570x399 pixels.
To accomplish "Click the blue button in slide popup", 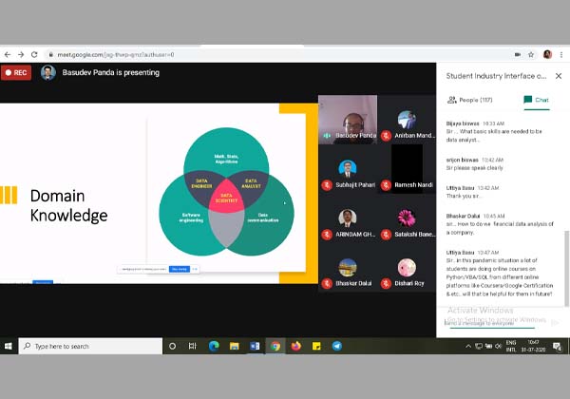I will tap(179, 269).
